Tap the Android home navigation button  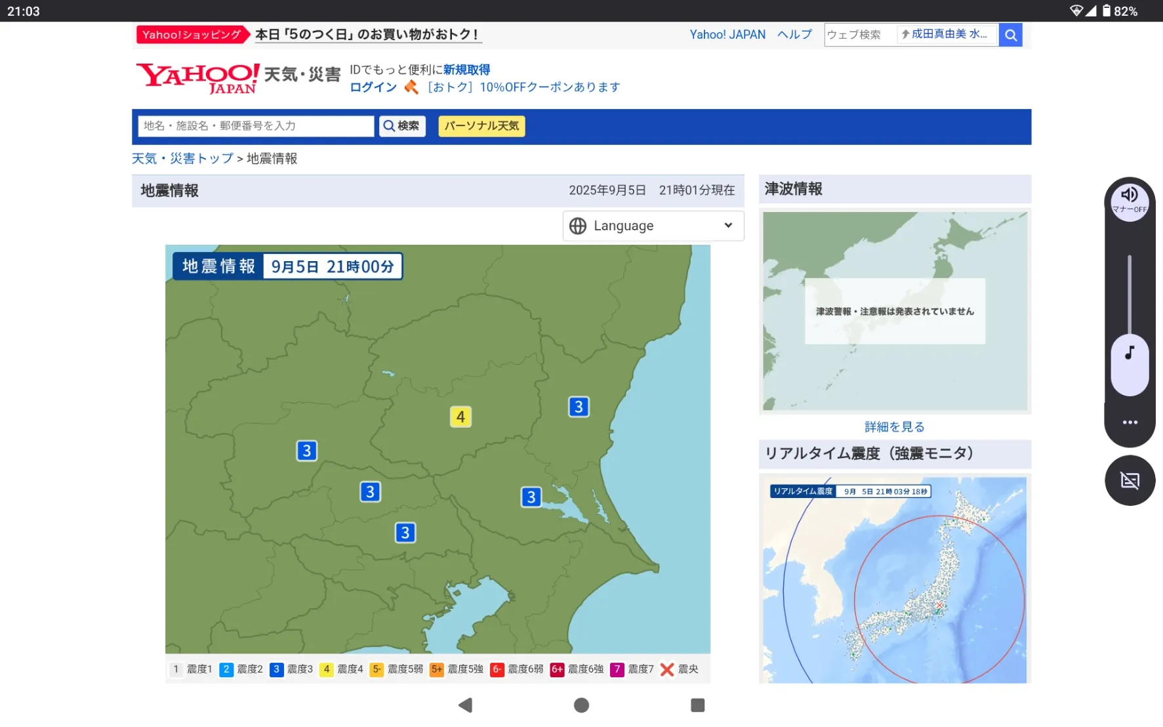581,705
